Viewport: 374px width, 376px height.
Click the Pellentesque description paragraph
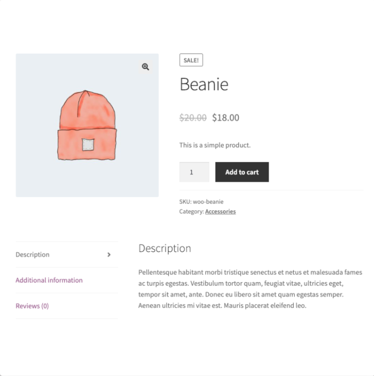coord(250,289)
